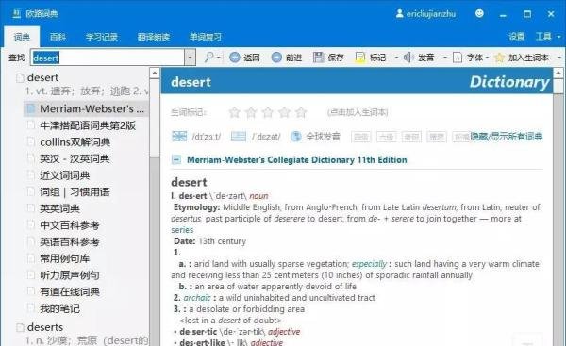The height and width of the screenshot is (346, 566).
Task: Switch to the 学习记录 tab
Action: (102, 37)
